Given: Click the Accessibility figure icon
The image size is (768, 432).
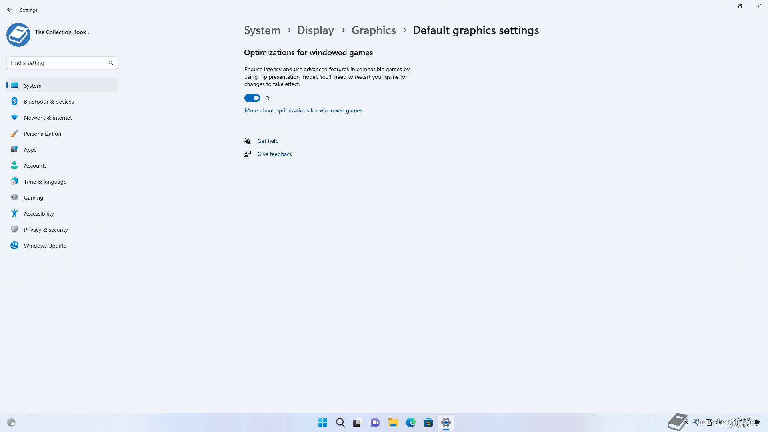Looking at the screenshot, I should pyautogui.click(x=14, y=213).
